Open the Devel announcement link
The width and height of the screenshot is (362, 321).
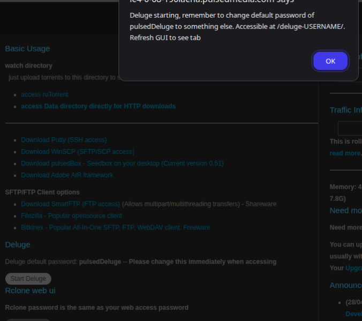coord(353,313)
